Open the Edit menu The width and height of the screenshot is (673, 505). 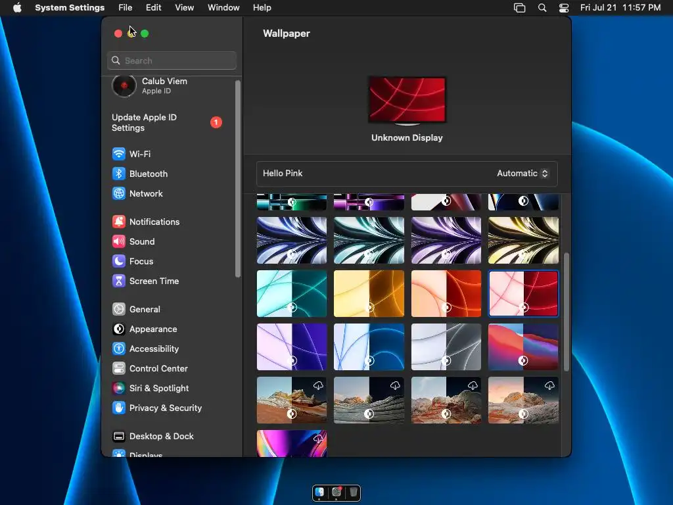(x=153, y=8)
